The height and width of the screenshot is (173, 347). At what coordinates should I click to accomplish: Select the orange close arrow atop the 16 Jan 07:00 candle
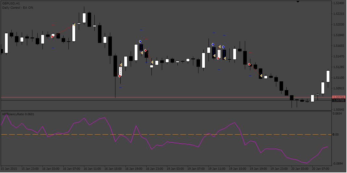pos(74,25)
